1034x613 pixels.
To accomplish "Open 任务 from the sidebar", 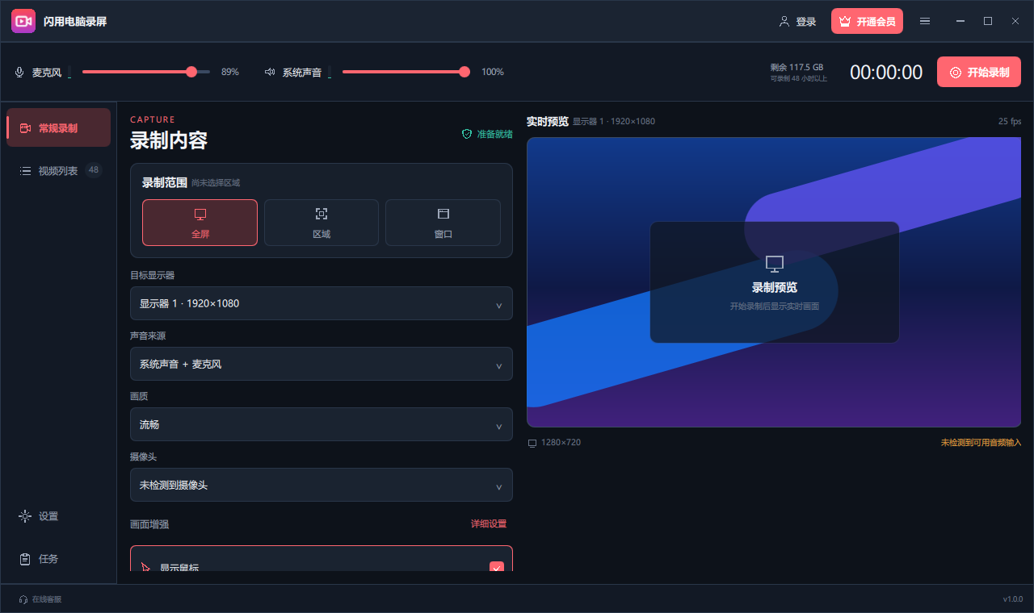I will point(58,559).
